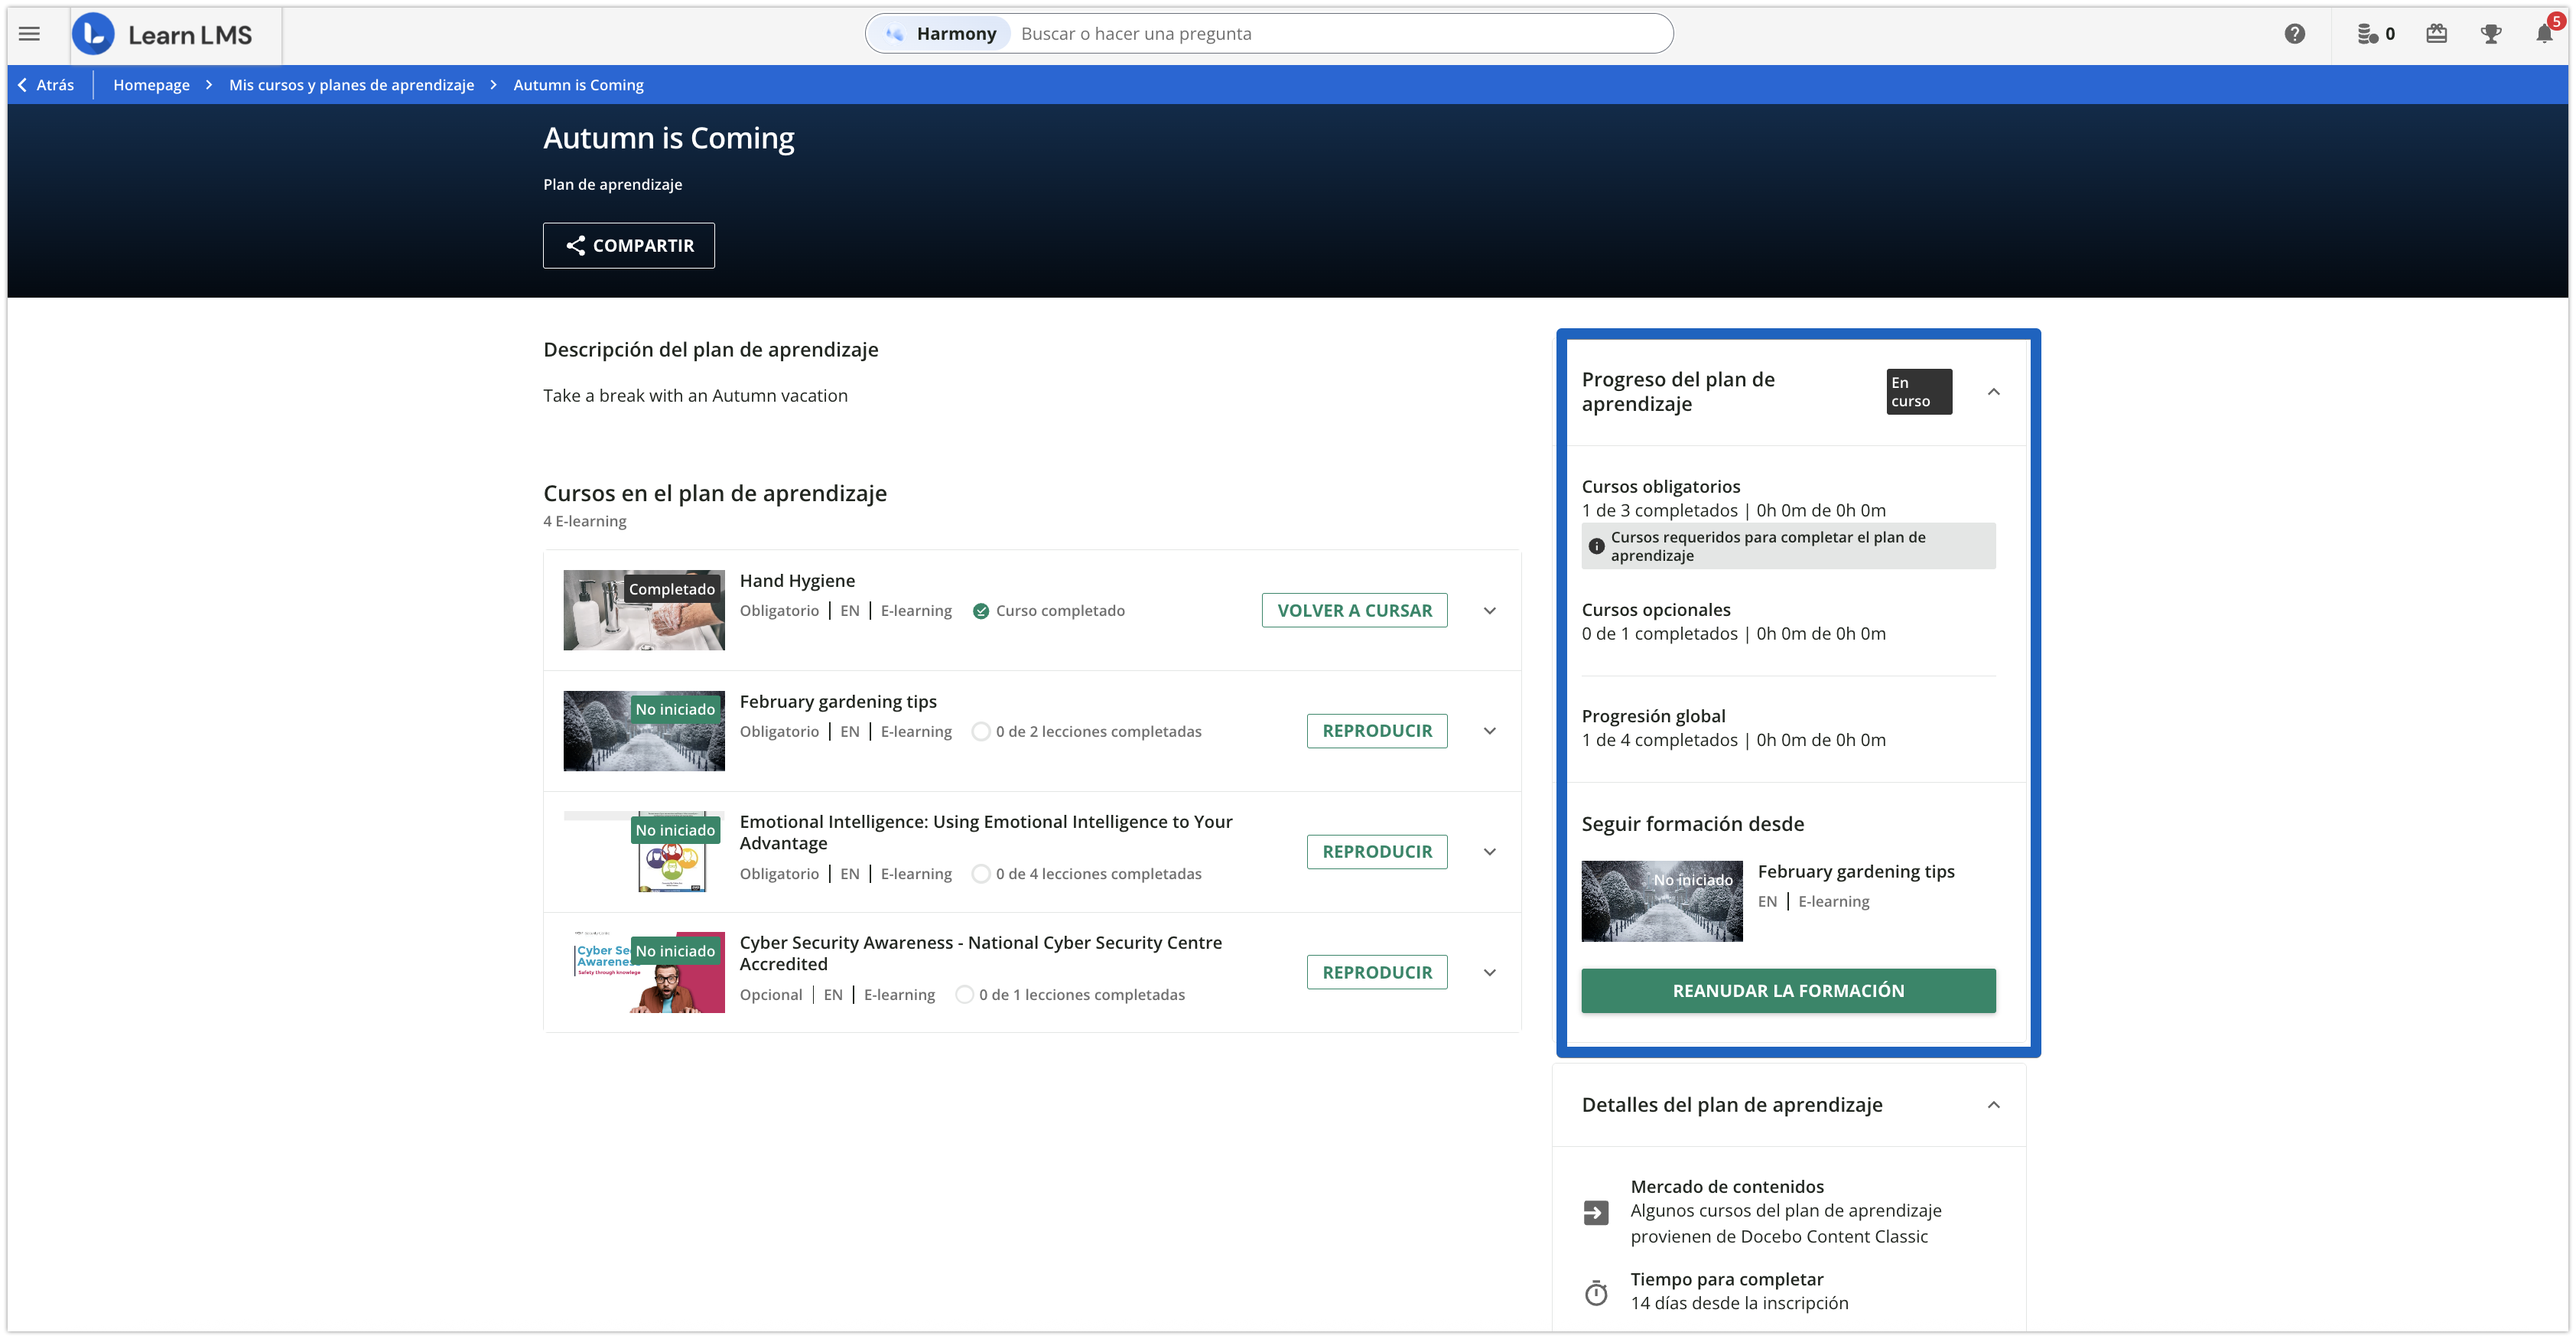Open the hamburger main menu
Screen dimensions: 2576x1339
point(30,34)
